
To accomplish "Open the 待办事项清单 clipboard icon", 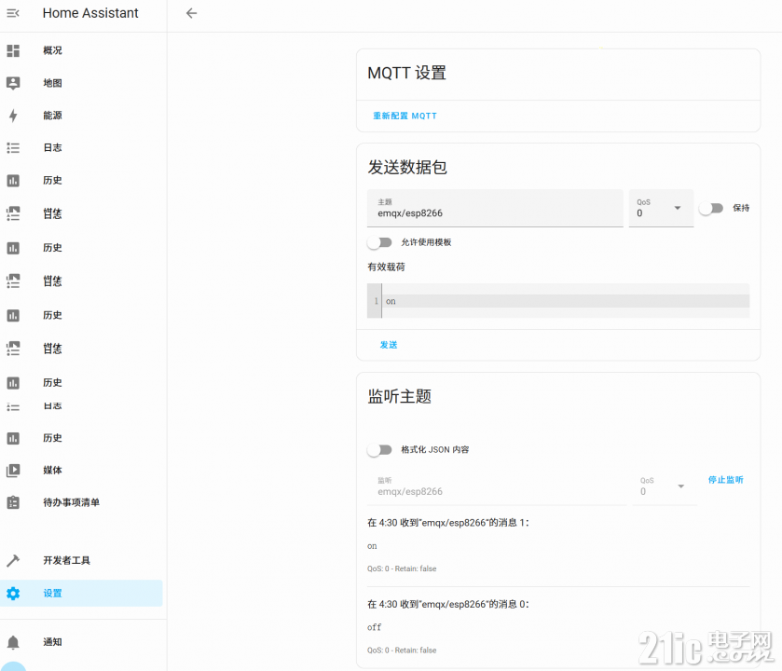I will (x=13, y=502).
